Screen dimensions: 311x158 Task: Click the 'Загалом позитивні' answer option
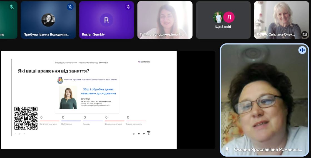pos(48,124)
